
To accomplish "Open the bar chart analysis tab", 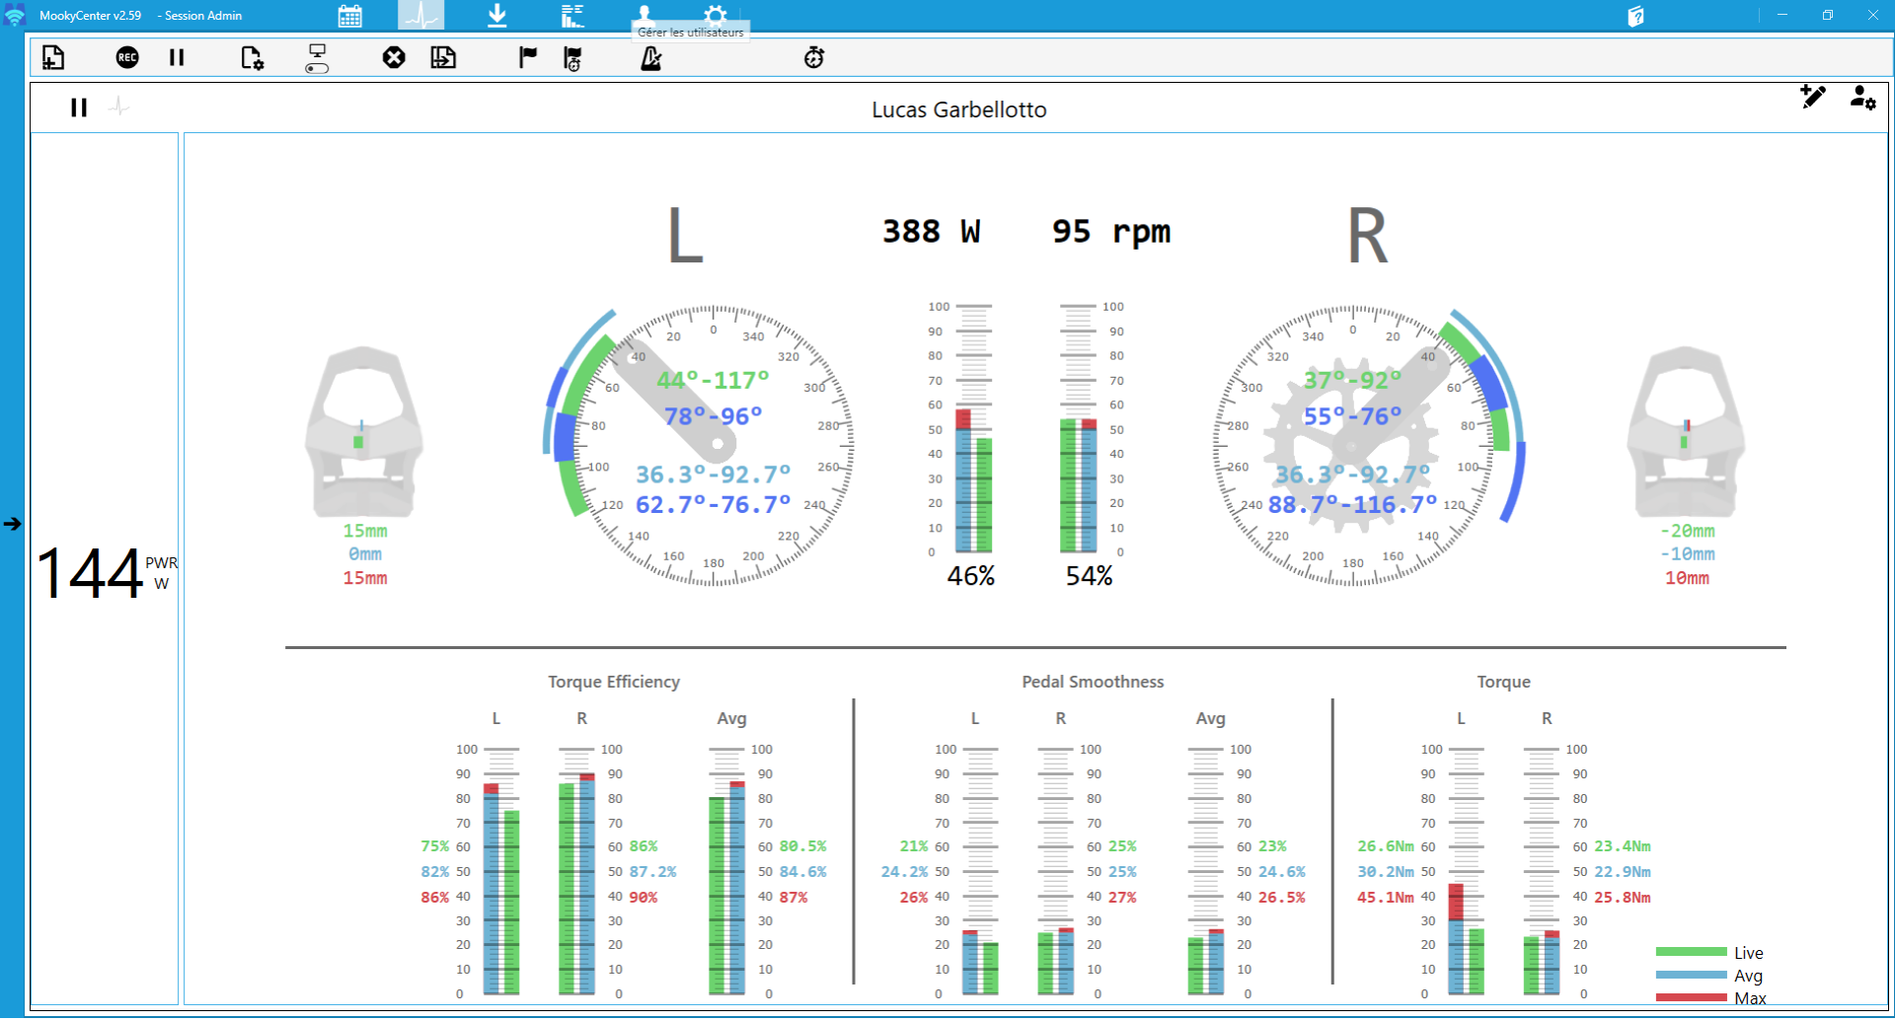I will click(572, 16).
